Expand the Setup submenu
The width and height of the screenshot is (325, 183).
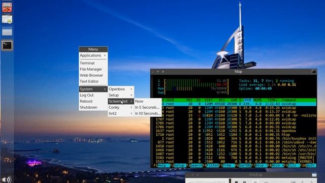(x=121, y=95)
